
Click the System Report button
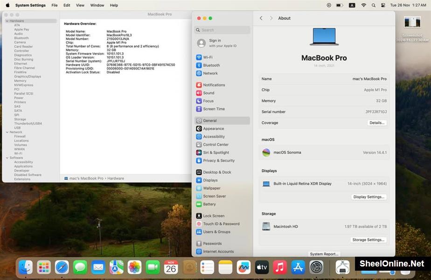[x=324, y=254]
